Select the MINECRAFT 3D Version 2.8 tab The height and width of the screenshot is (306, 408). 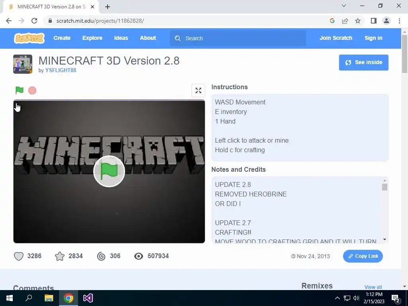51,7
